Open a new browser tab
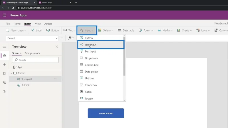Image resolution: width=228 pixels, height=128 pixels. pos(76,3)
